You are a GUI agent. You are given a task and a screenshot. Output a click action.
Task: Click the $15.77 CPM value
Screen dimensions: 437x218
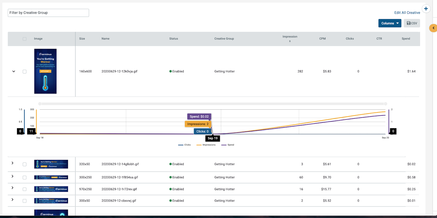point(326,189)
